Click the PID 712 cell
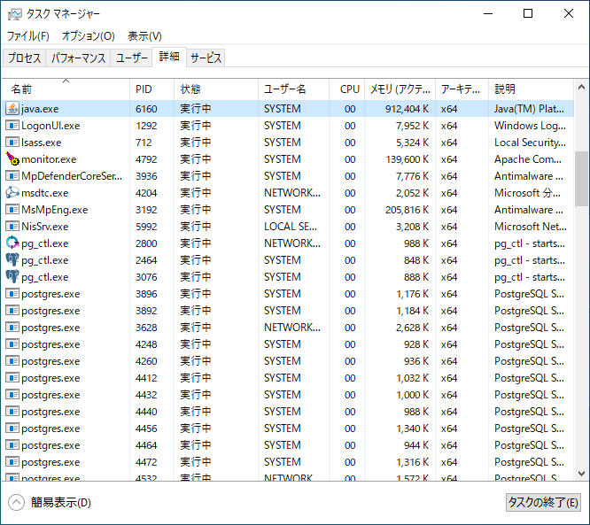 pos(144,143)
